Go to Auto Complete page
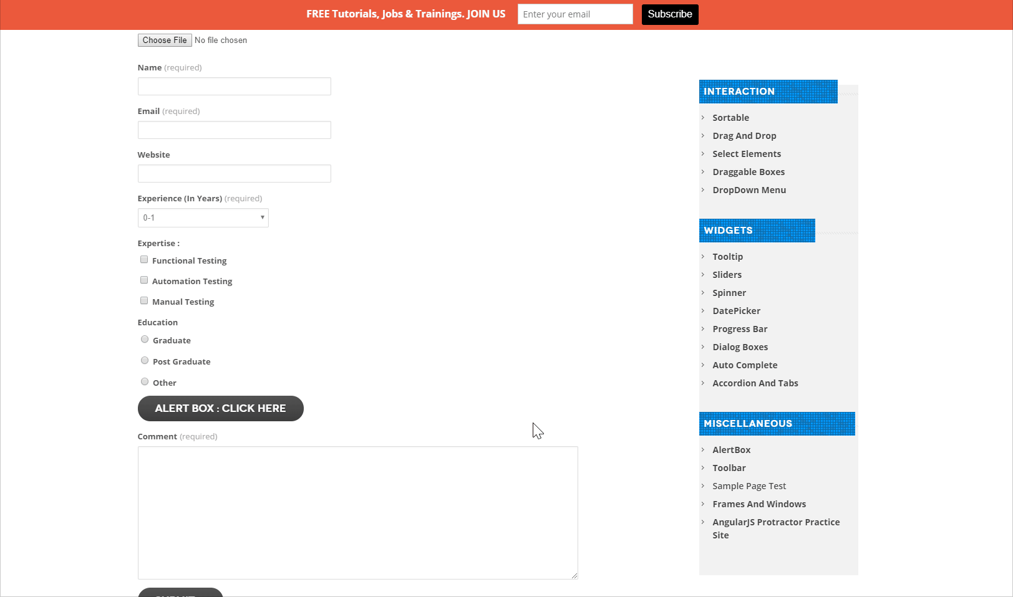1013x597 pixels. coord(745,365)
